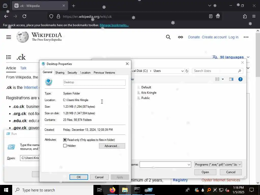
Task: Switch to the General tab
Action: pyautogui.click(x=47, y=72)
